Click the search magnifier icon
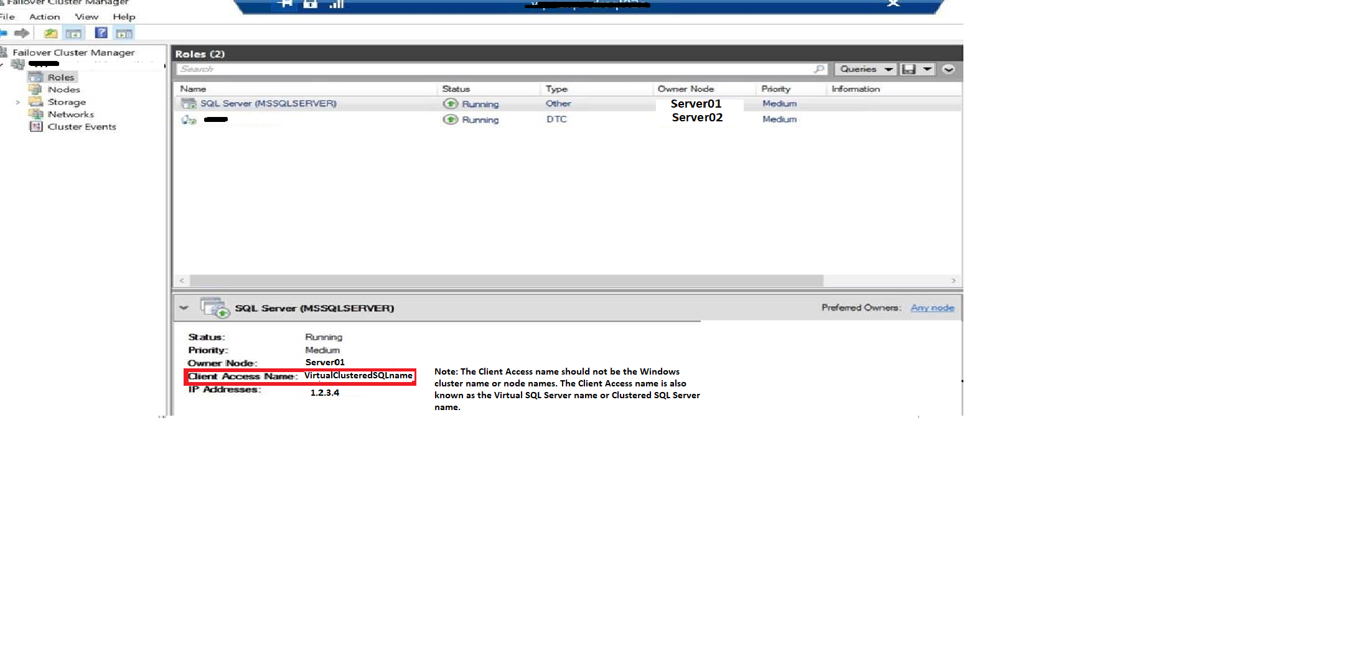The height and width of the screenshot is (672, 1348). click(819, 69)
